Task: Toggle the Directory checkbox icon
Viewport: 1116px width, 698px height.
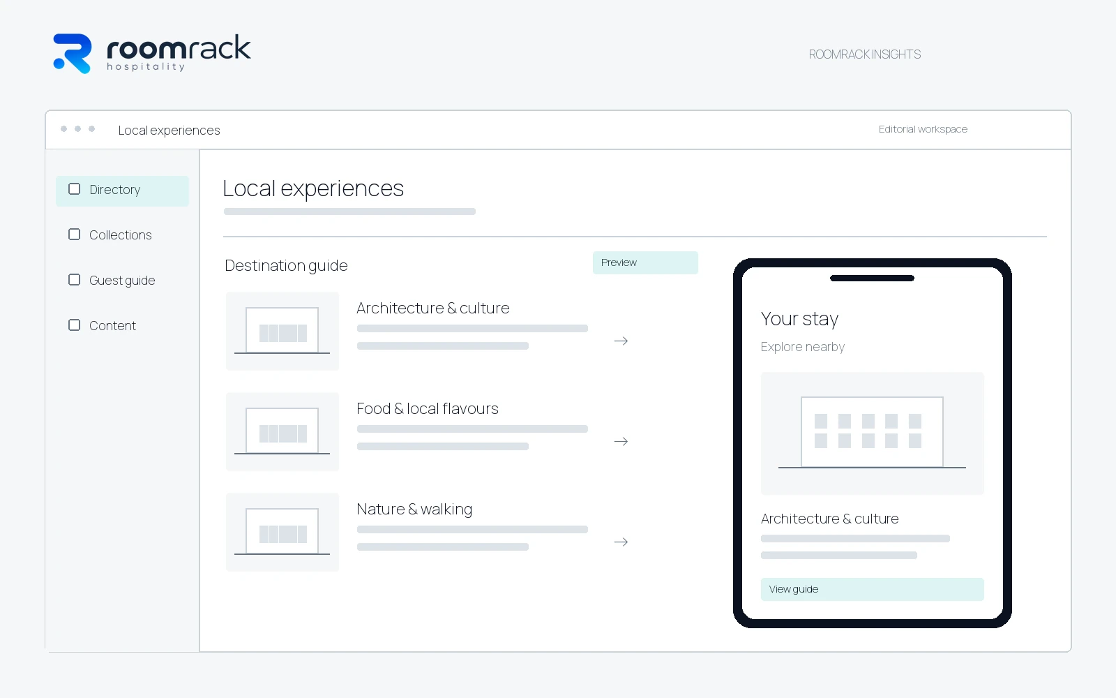Action: pyautogui.click(x=74, y=189)
